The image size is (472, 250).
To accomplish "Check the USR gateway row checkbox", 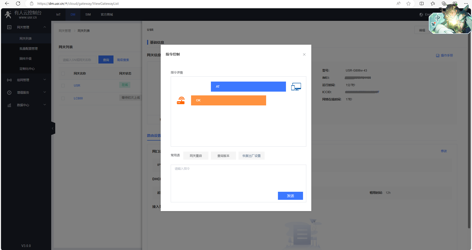I will tap(63, 86).
